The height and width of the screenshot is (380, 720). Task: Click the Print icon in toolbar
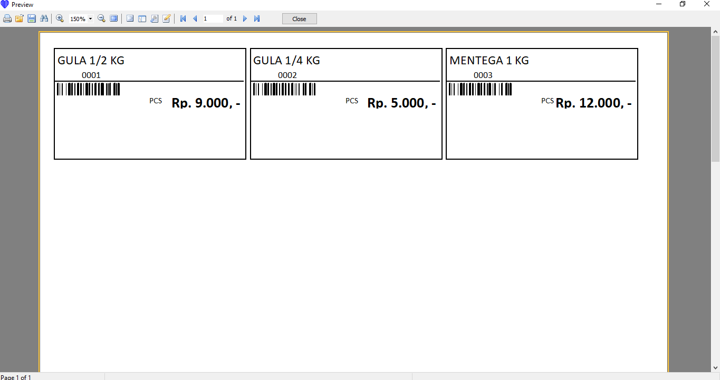point(7,18)
